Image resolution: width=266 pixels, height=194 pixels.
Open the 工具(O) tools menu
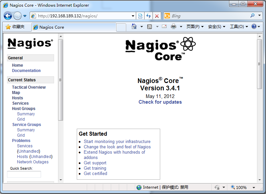239,27
